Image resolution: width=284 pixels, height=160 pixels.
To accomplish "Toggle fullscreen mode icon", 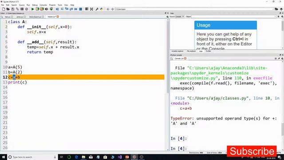I will click(92, 9).
